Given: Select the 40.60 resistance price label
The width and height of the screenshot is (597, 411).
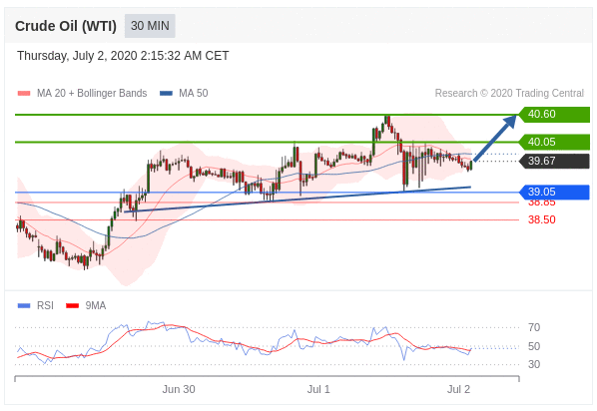Looking at the screenshot, I should [x=555, y=114].
